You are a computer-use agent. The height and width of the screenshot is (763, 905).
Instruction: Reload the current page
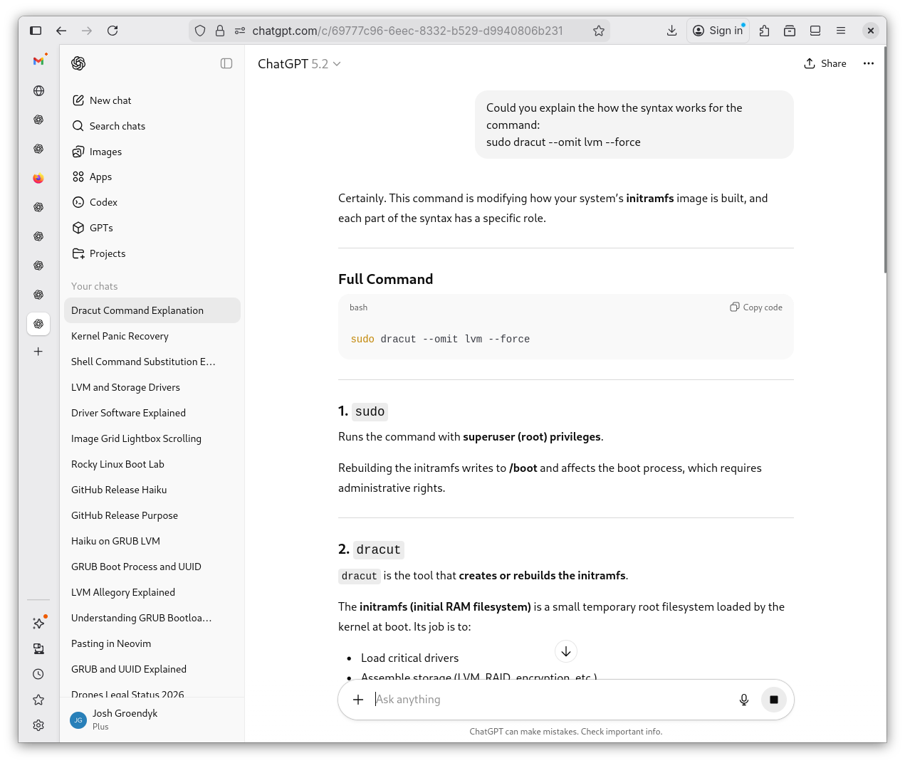tap(113, 31)
